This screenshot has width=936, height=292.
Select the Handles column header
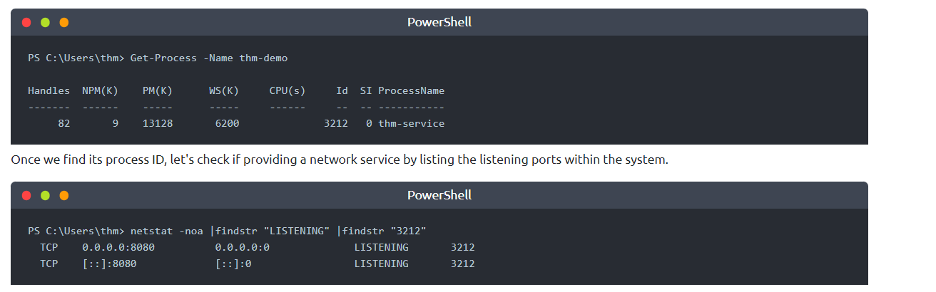click(49, 90)
